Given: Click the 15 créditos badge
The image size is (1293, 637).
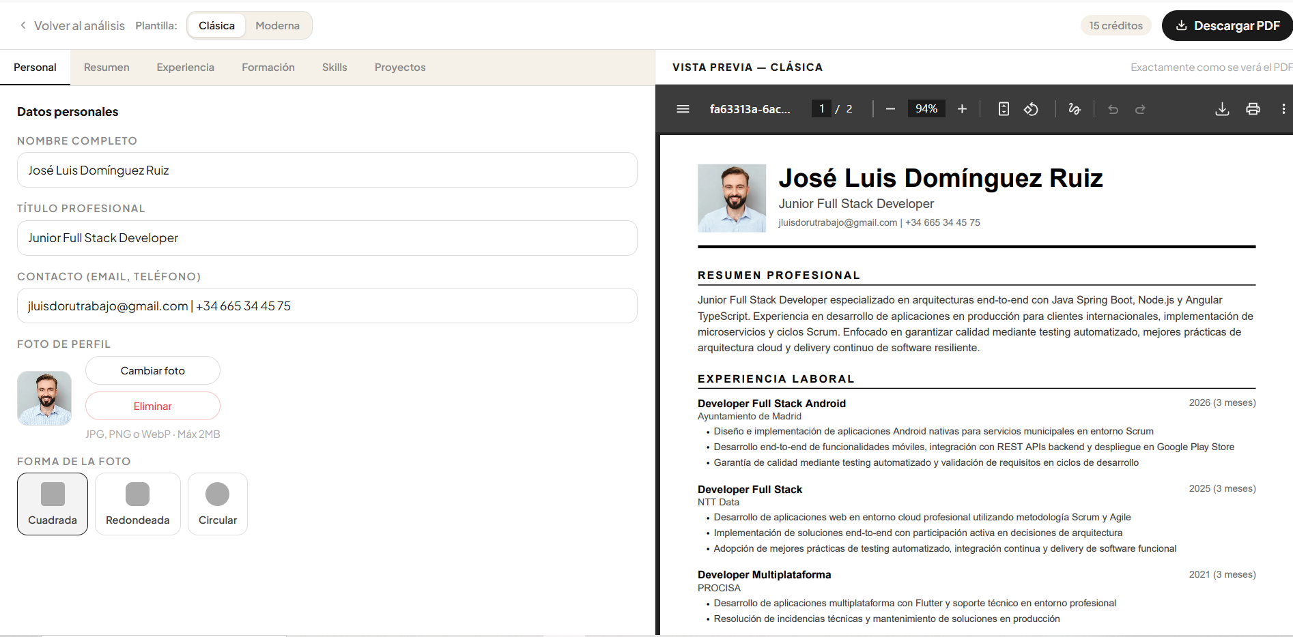Looking at the screenshot, I should tap(1116, 25).
